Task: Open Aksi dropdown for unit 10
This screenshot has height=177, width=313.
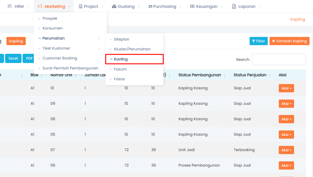Action: 286,88
